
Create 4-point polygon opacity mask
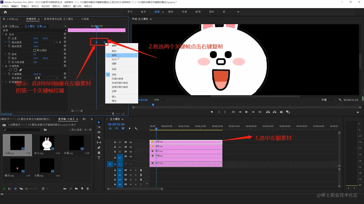[x=16, y=70]
